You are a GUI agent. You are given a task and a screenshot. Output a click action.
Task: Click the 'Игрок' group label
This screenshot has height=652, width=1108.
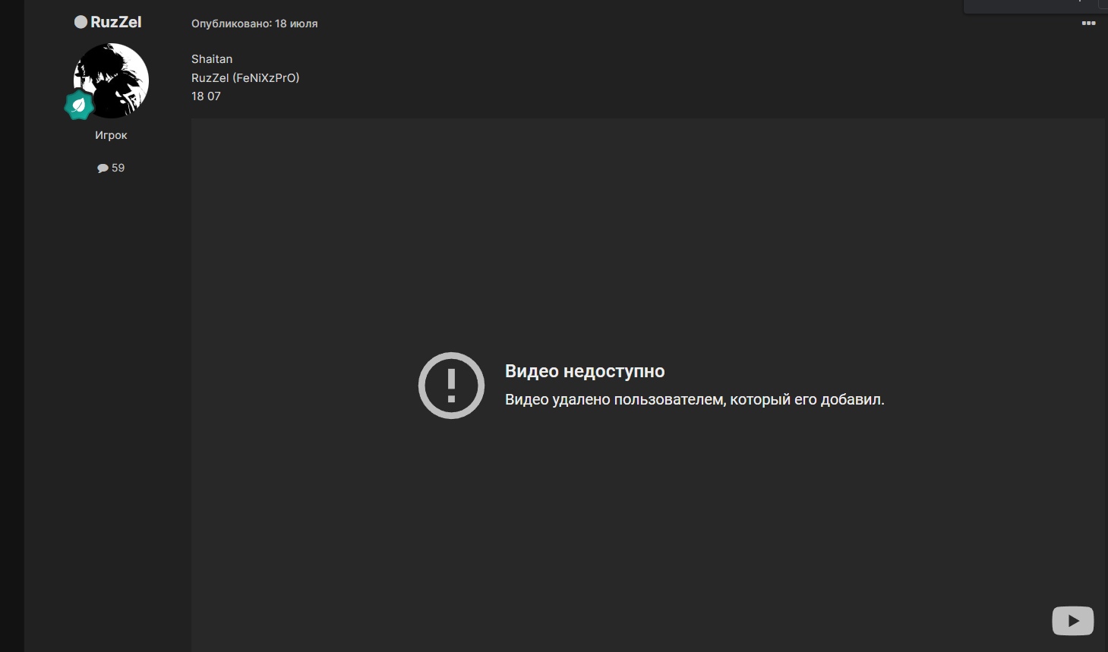click(111, 135)
